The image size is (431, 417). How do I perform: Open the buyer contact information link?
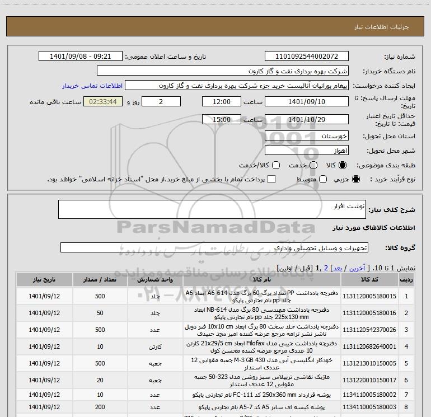92,86
